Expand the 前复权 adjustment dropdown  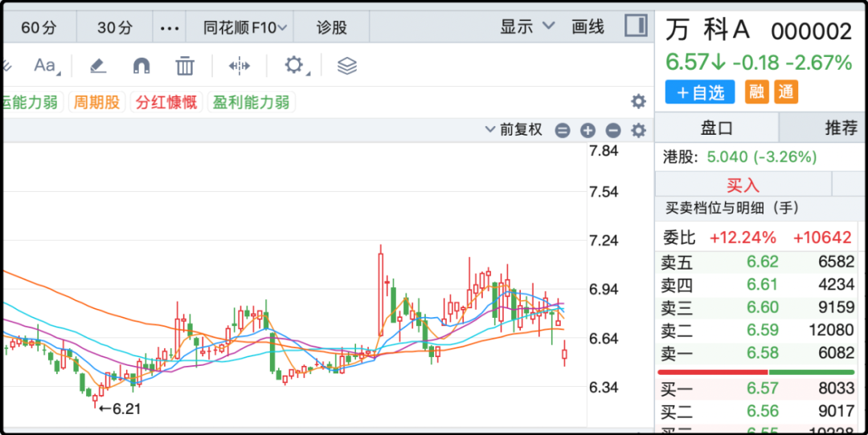(514, 130)
